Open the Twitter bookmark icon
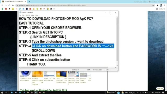This screenshot has height=94, width=167. tap(23, 9)
